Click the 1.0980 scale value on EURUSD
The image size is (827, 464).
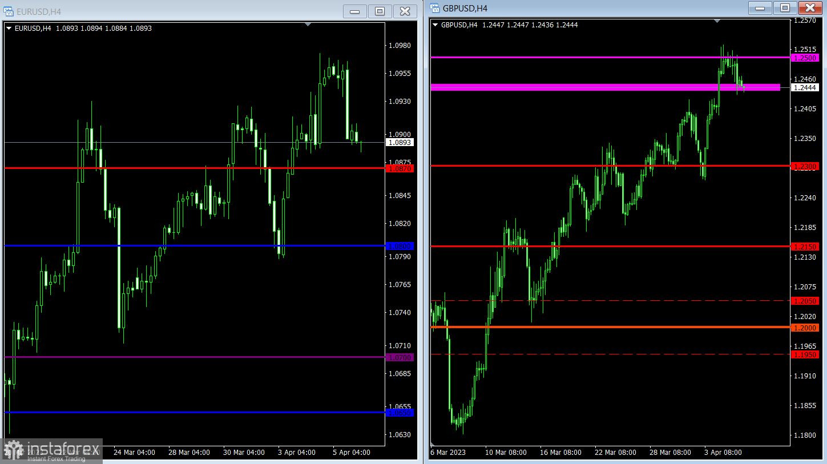(x=400, y=46)
